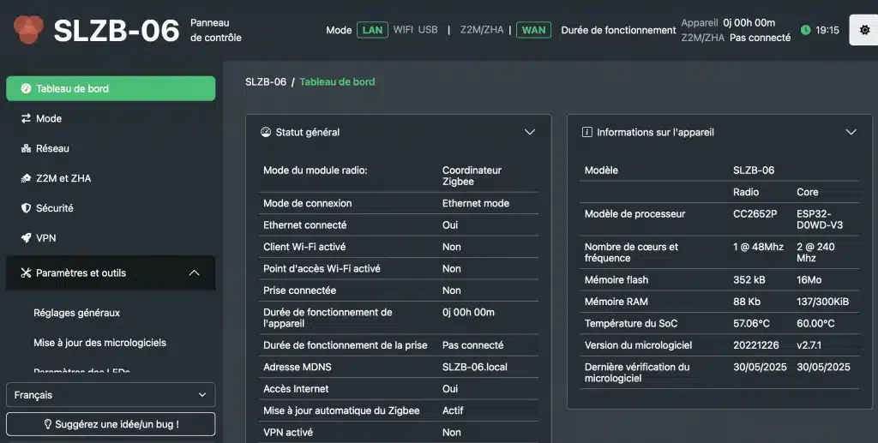The height and width of the screenshot is (443, 878).
Task: Click the rocket icon for VPN
Action: click(x=26, y=238)
